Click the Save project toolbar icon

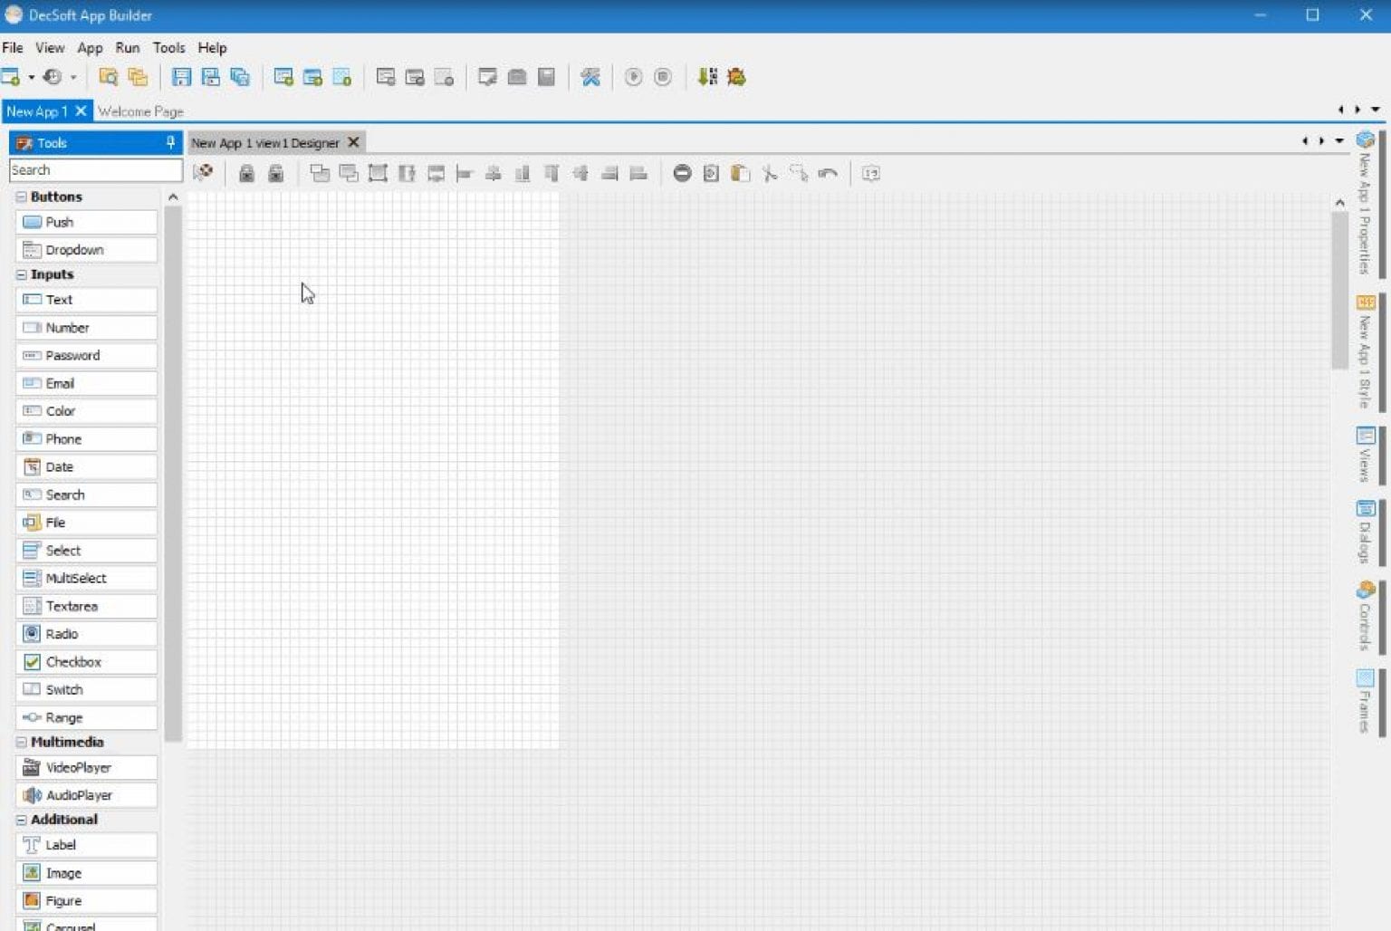tap(181, 77)
